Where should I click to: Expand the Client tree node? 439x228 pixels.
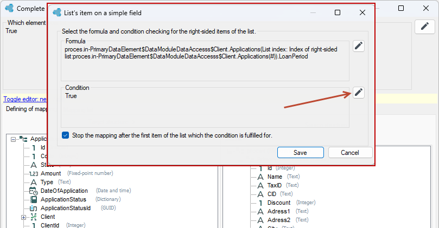pyautogui.click(x=23, y=217)
